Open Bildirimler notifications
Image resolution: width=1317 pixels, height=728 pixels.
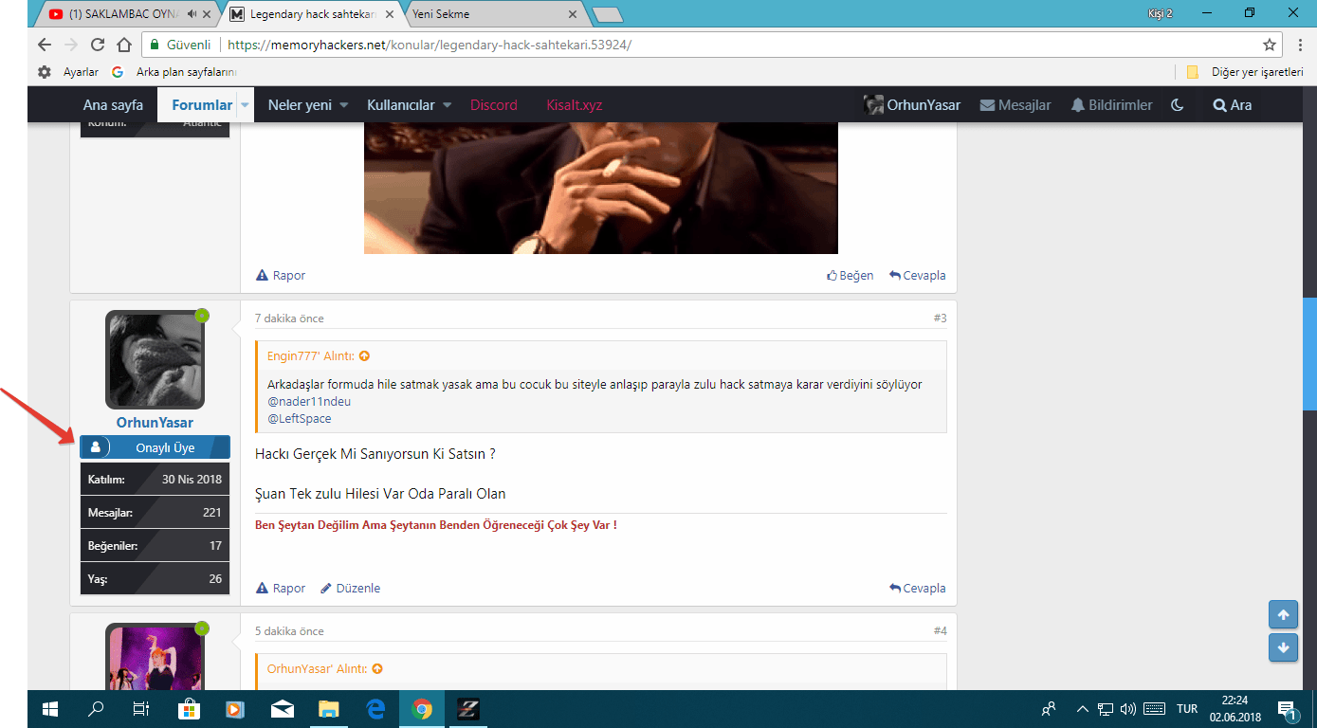[x=1111, y=105]
